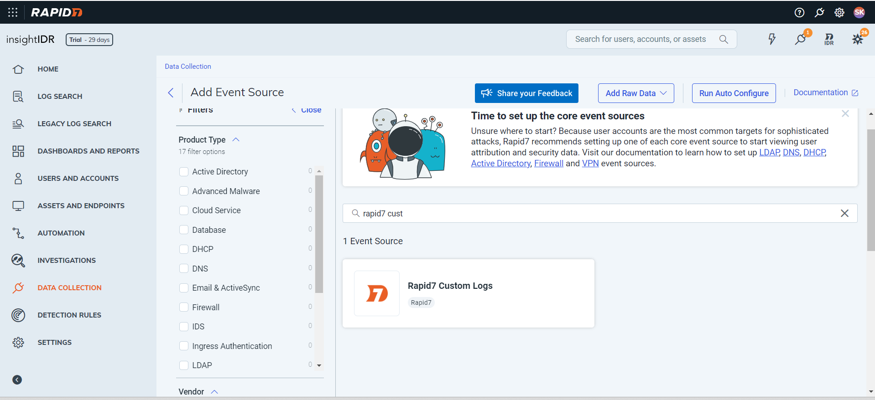Check the Ingress Authentication filter
The height and width of the screenshot is (400, 875).
pos(184,346)
